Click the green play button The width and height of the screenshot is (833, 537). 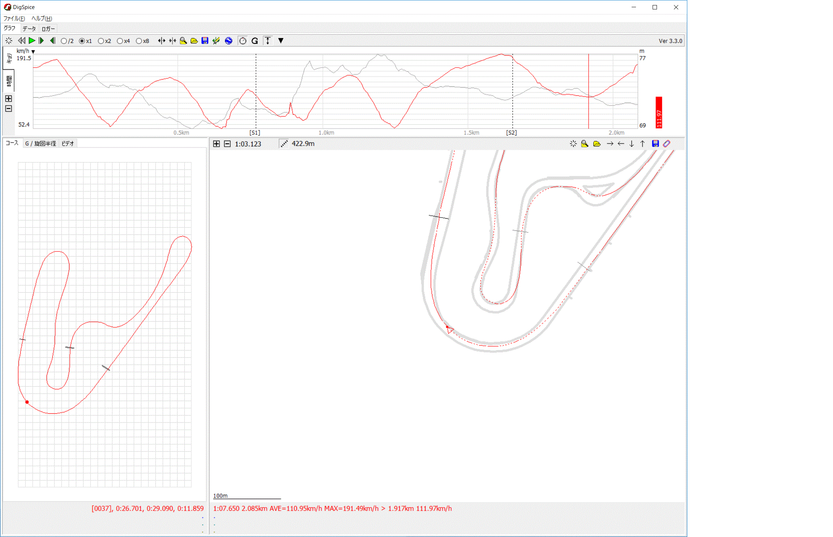pos(32,41)
